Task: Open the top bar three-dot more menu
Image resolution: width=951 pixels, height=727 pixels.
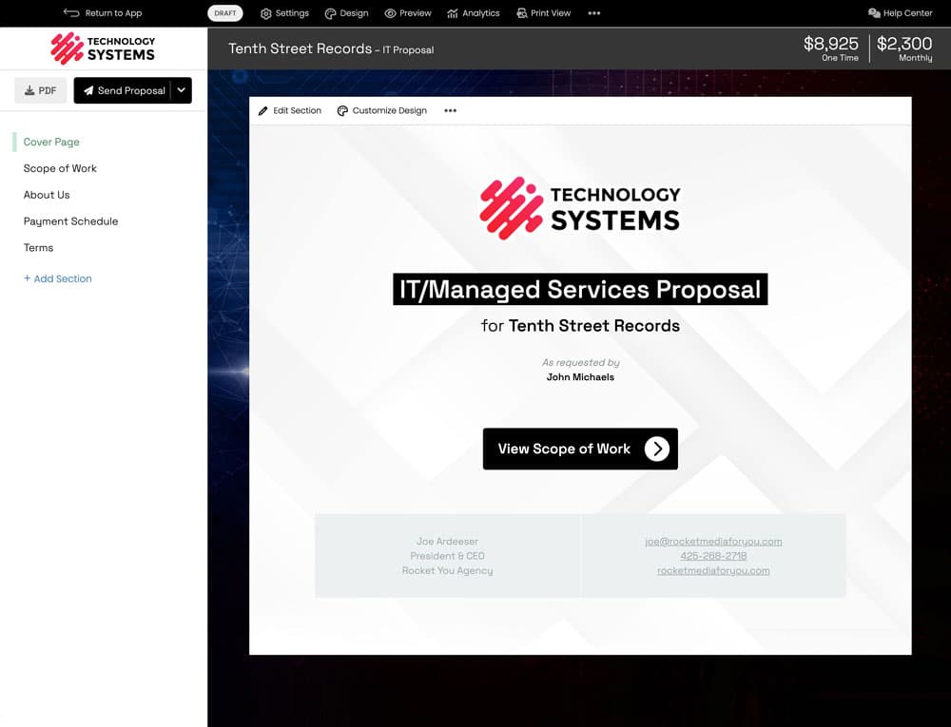Action: click(594, 13)
